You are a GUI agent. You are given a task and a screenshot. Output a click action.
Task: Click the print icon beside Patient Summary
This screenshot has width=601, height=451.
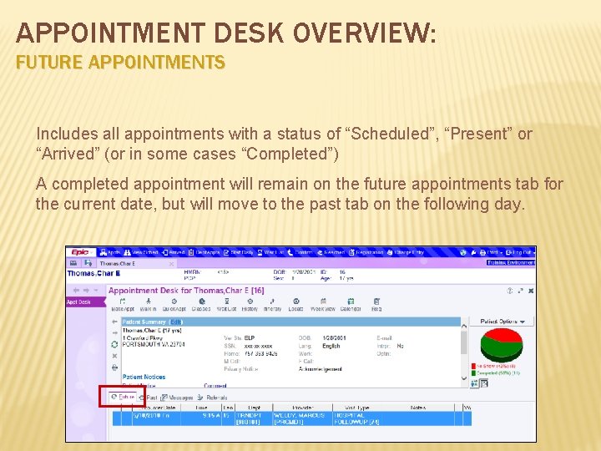[114, 367]
